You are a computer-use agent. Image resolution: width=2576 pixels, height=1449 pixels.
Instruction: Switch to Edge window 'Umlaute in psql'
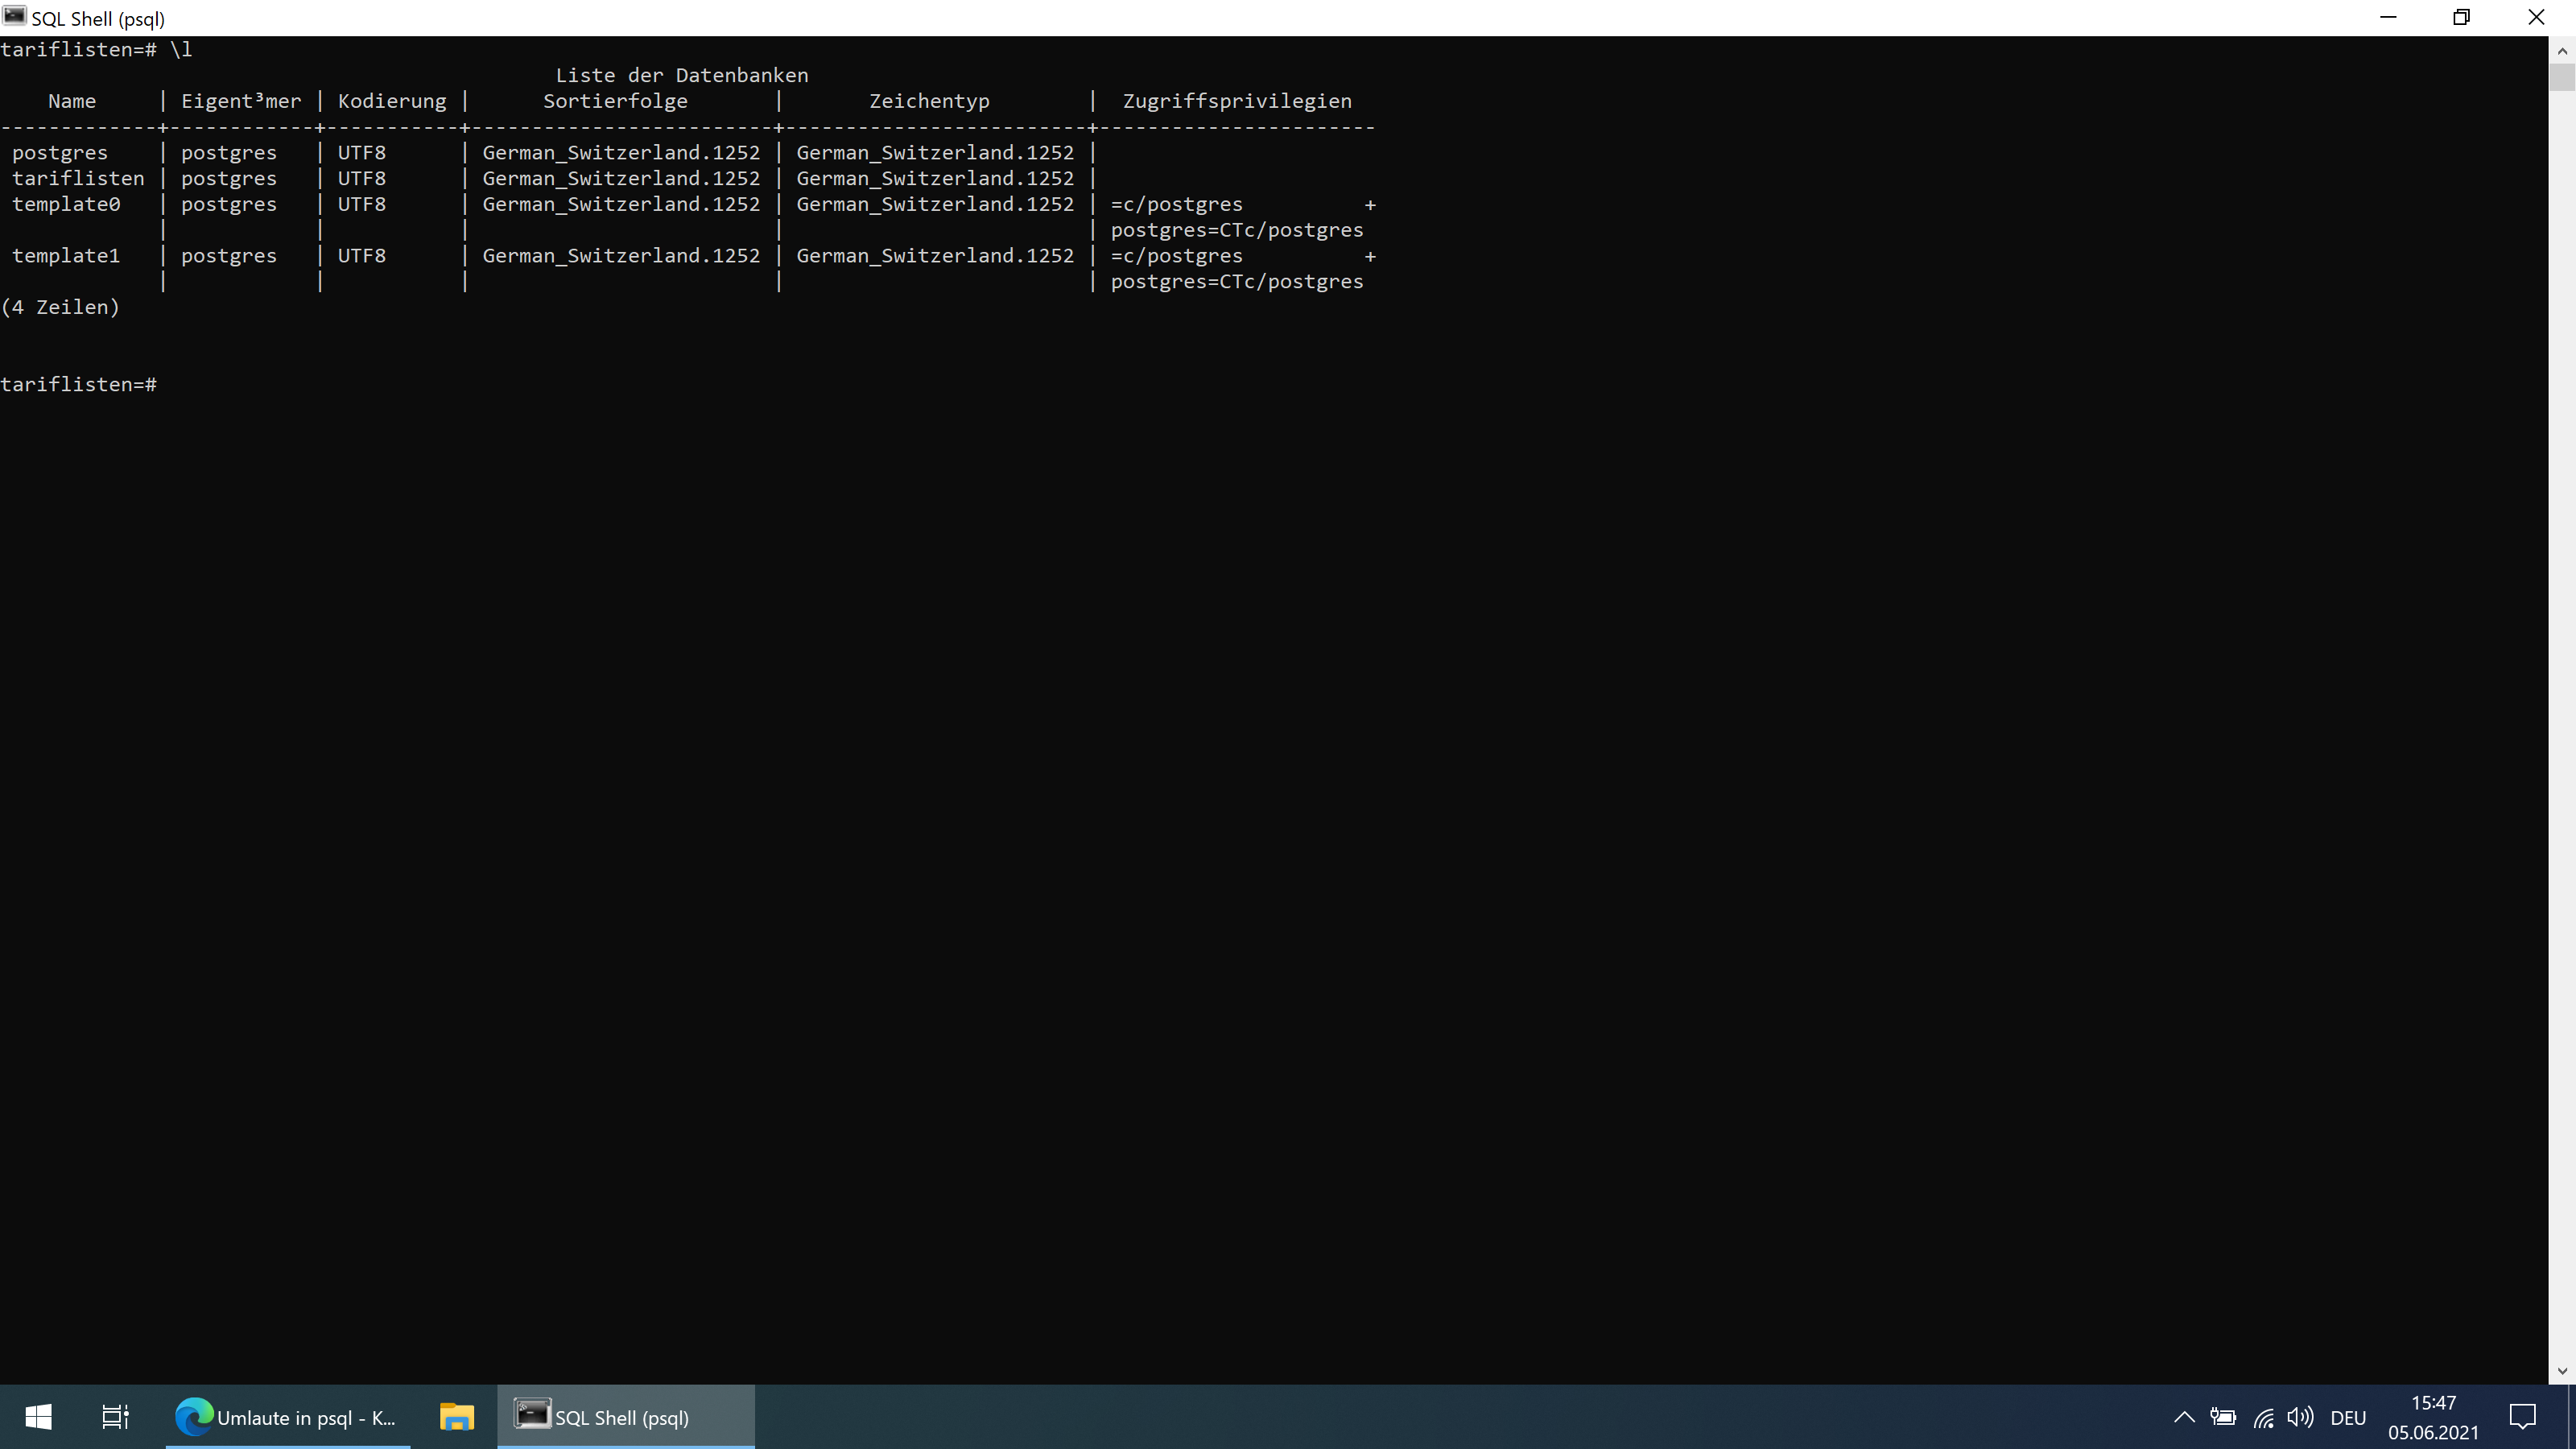point(288,1417)
